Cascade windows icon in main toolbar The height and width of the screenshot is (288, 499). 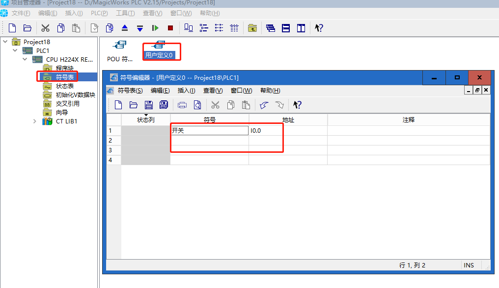(x=271, y=28)
